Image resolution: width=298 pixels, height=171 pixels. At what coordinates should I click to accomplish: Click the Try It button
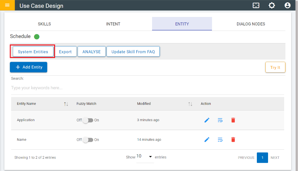[275, 68]
